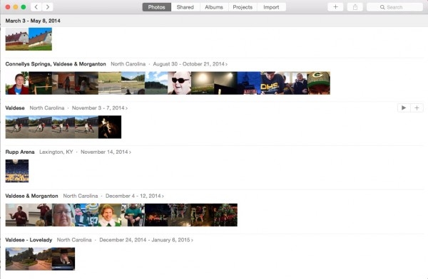The height and width of the screenshot is (279, 428).
Task: Click the Rupp Arena location title
Action: point(20,152)
